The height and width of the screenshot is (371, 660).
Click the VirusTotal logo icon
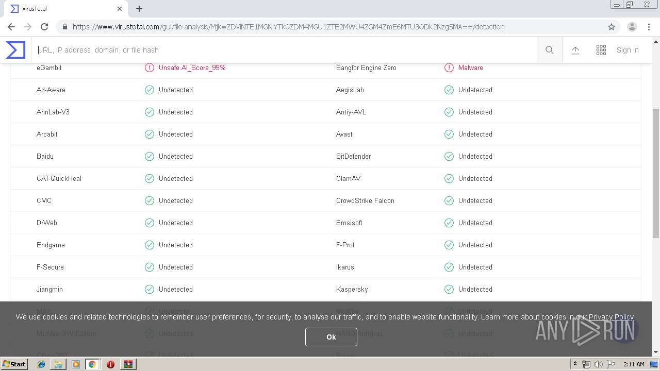pyautogui.click(x=15, y=50)
